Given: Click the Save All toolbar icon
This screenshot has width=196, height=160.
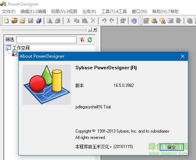Looking at the screenshot, I should pyautogui.click(x=39, y=21).
